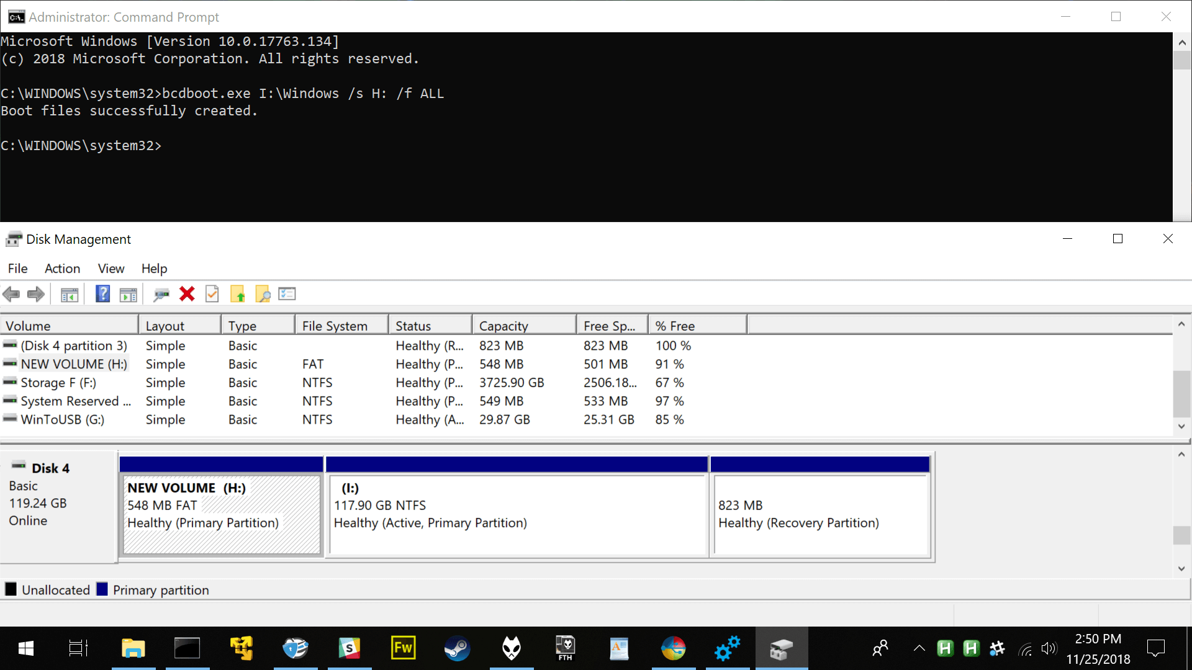Open the View menu
1192x670 pixels.
111,269
